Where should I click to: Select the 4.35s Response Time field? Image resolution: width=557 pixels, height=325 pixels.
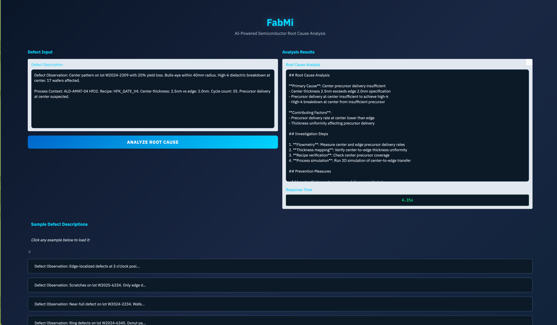click(407, 200)
